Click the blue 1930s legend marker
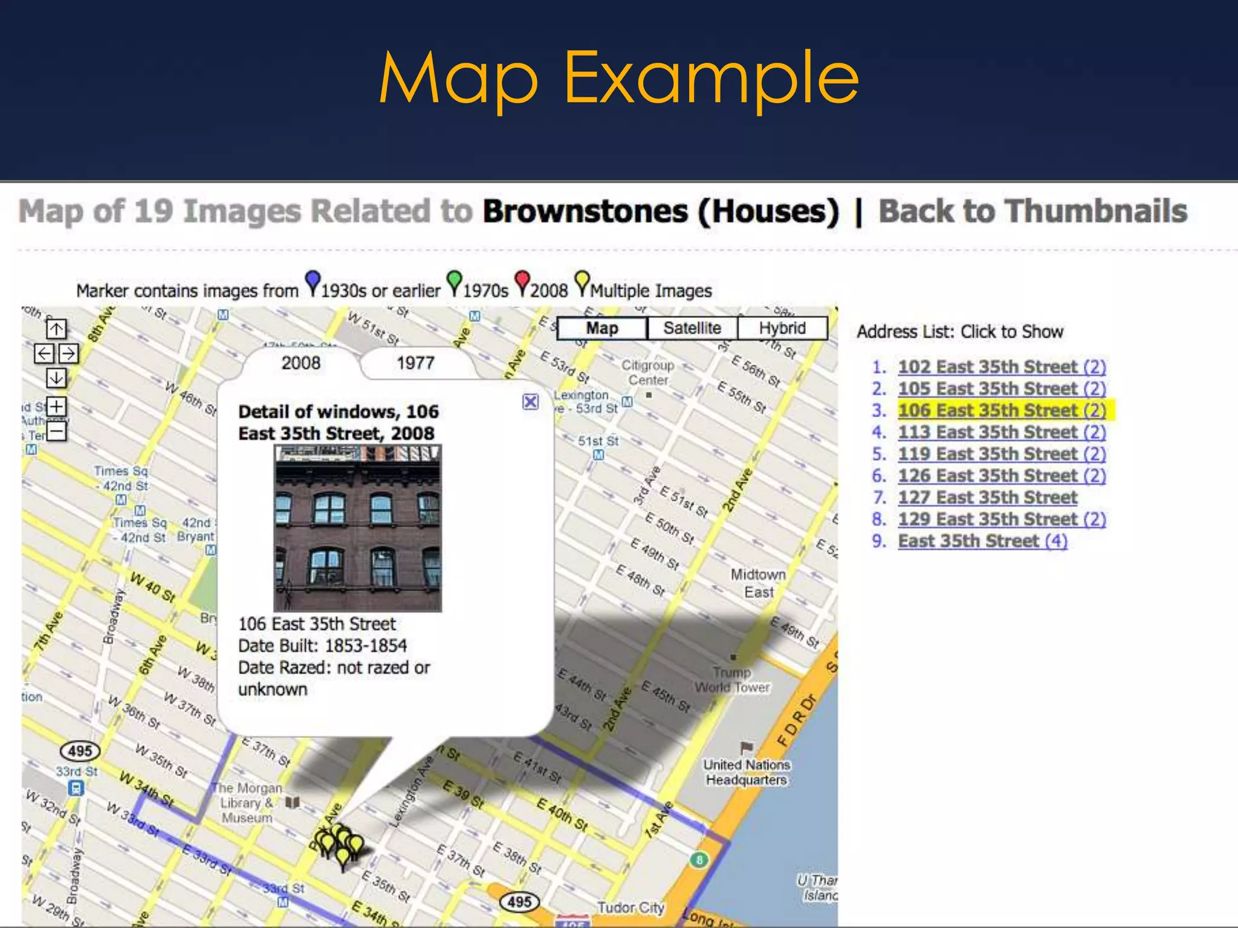This screenshot has height=928, width=1238. pos(313,283)
